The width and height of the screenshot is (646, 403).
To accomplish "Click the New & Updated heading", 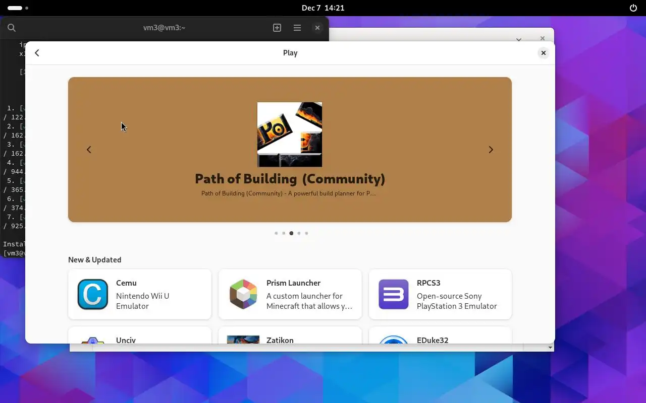I will (x=94, y=260).
